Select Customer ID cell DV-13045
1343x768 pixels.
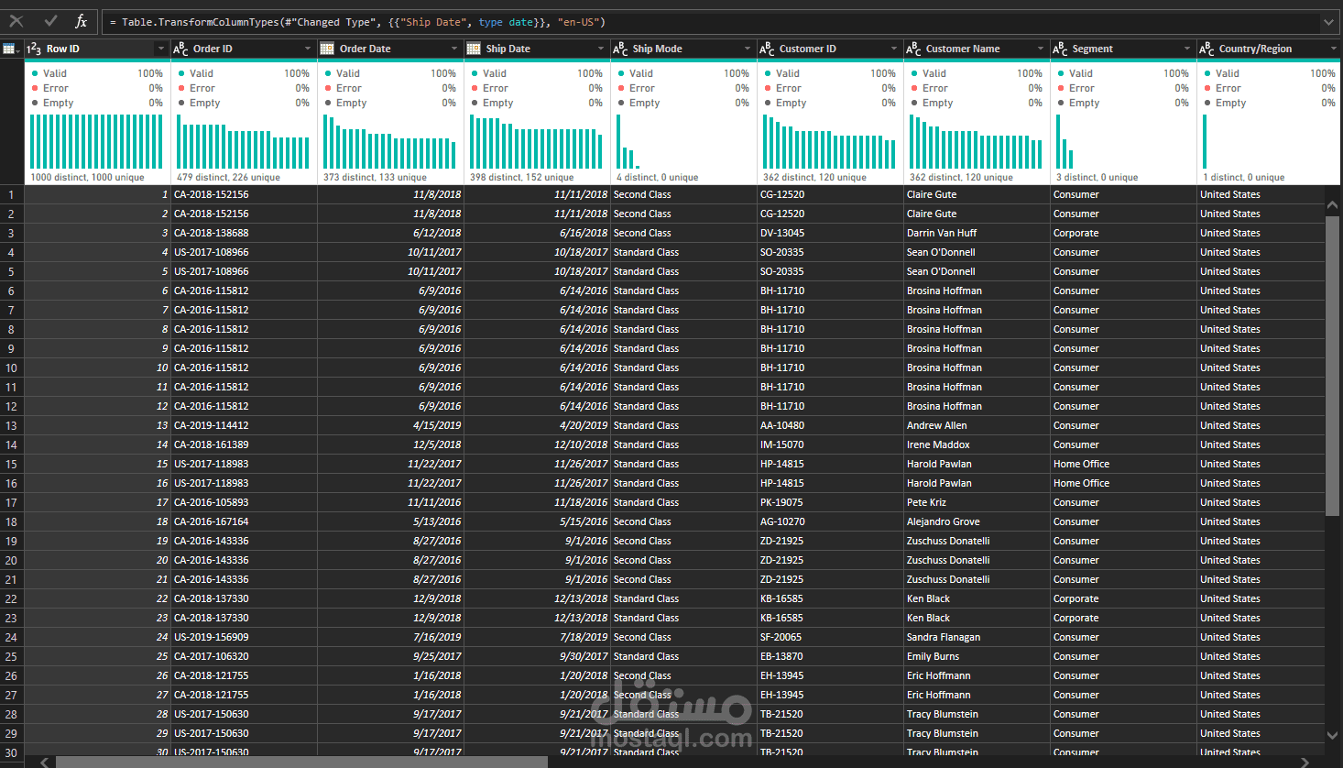[830, 233]
